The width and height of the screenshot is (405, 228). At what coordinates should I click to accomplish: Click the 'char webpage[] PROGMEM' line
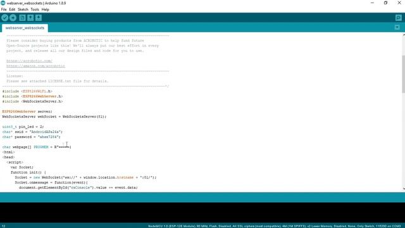(x=37, y=147)
